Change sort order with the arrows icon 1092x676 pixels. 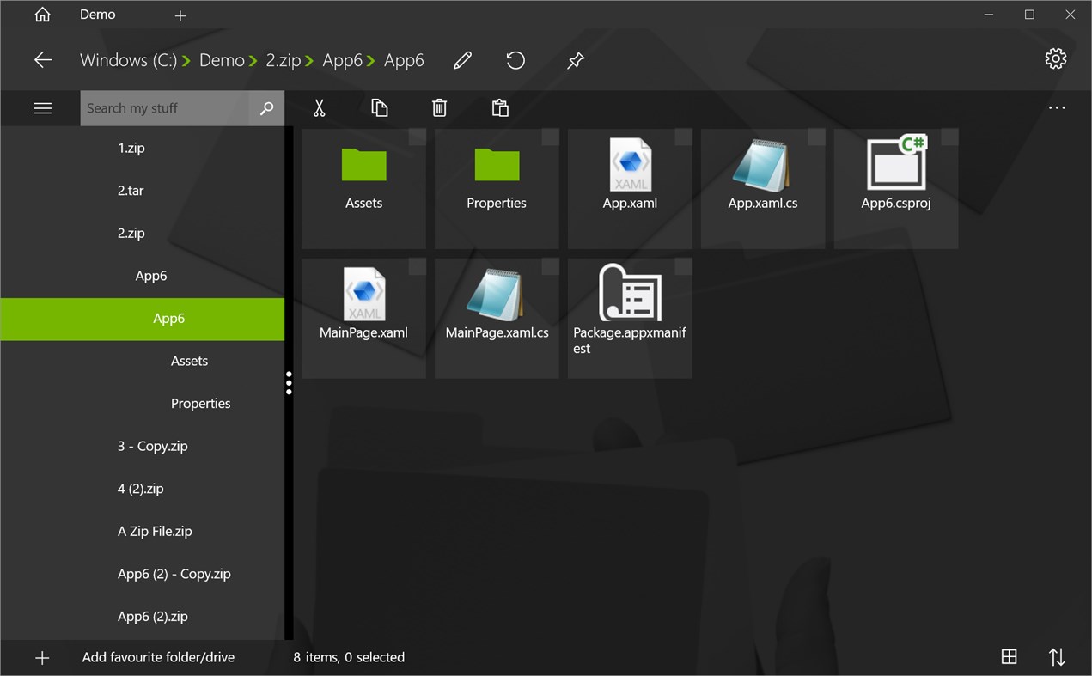[1056, 656]
